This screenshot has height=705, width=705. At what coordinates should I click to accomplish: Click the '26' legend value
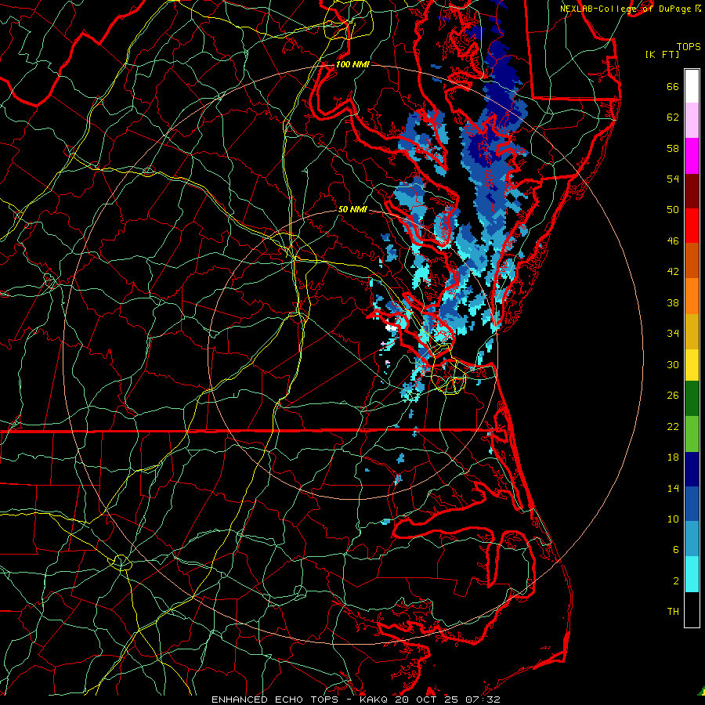[x=673, y=396]
